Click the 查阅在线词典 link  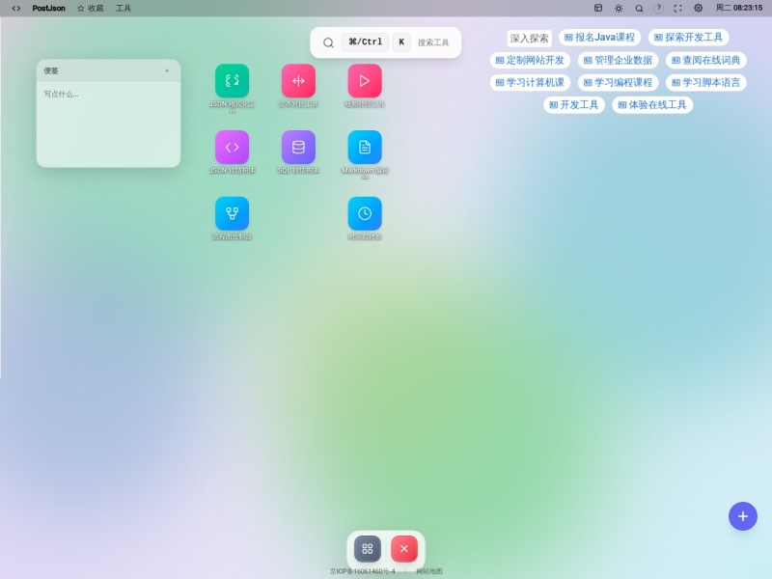[706, 60]
